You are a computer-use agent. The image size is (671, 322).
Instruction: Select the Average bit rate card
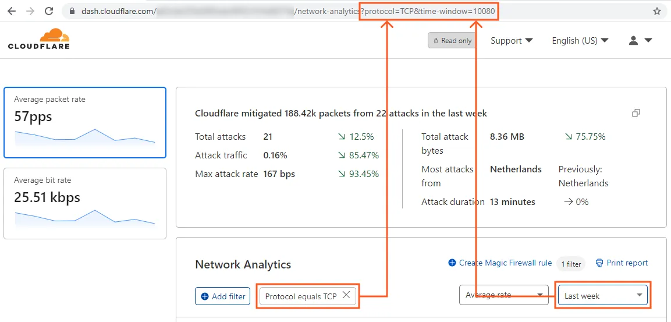[x=85, y=203]
